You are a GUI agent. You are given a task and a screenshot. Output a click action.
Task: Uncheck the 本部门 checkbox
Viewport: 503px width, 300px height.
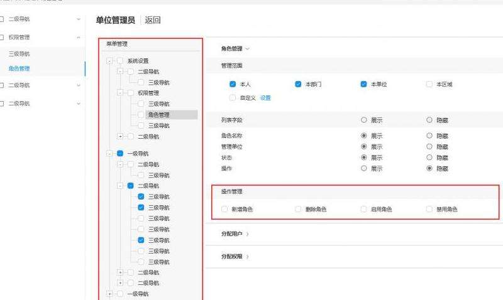298,83
